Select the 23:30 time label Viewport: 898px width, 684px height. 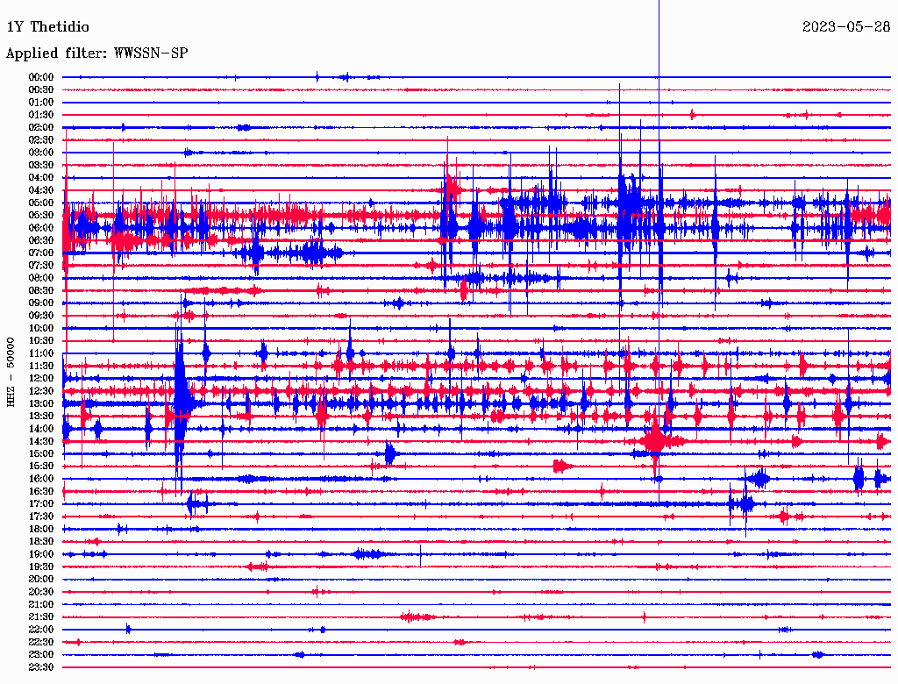[x=41, y=667]
